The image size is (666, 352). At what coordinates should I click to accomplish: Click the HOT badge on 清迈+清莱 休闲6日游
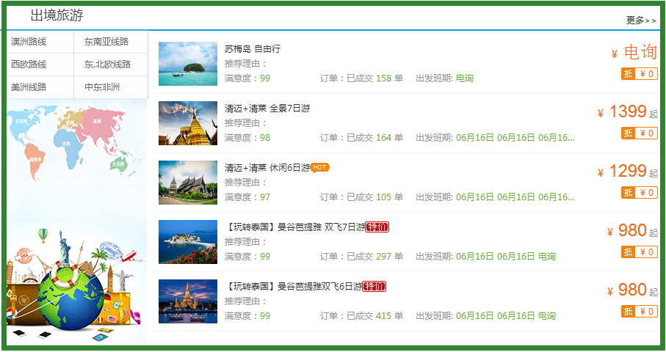pos(319,167)
